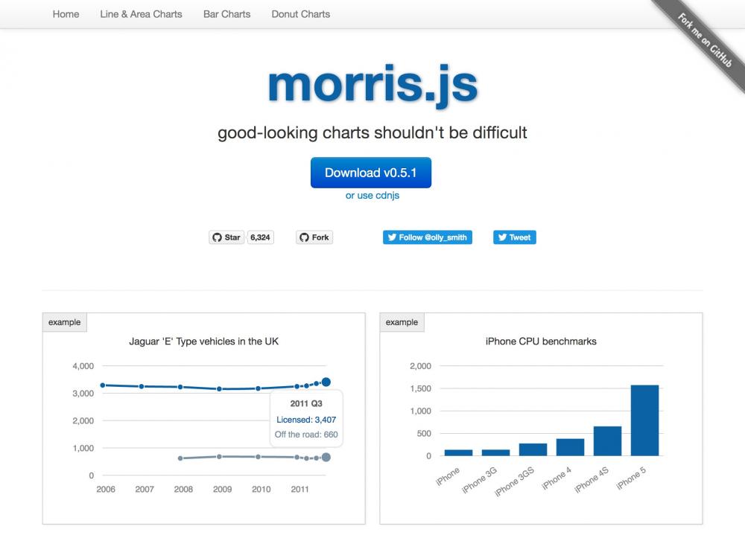Select Home in the navigation bar

pos(66,14)
